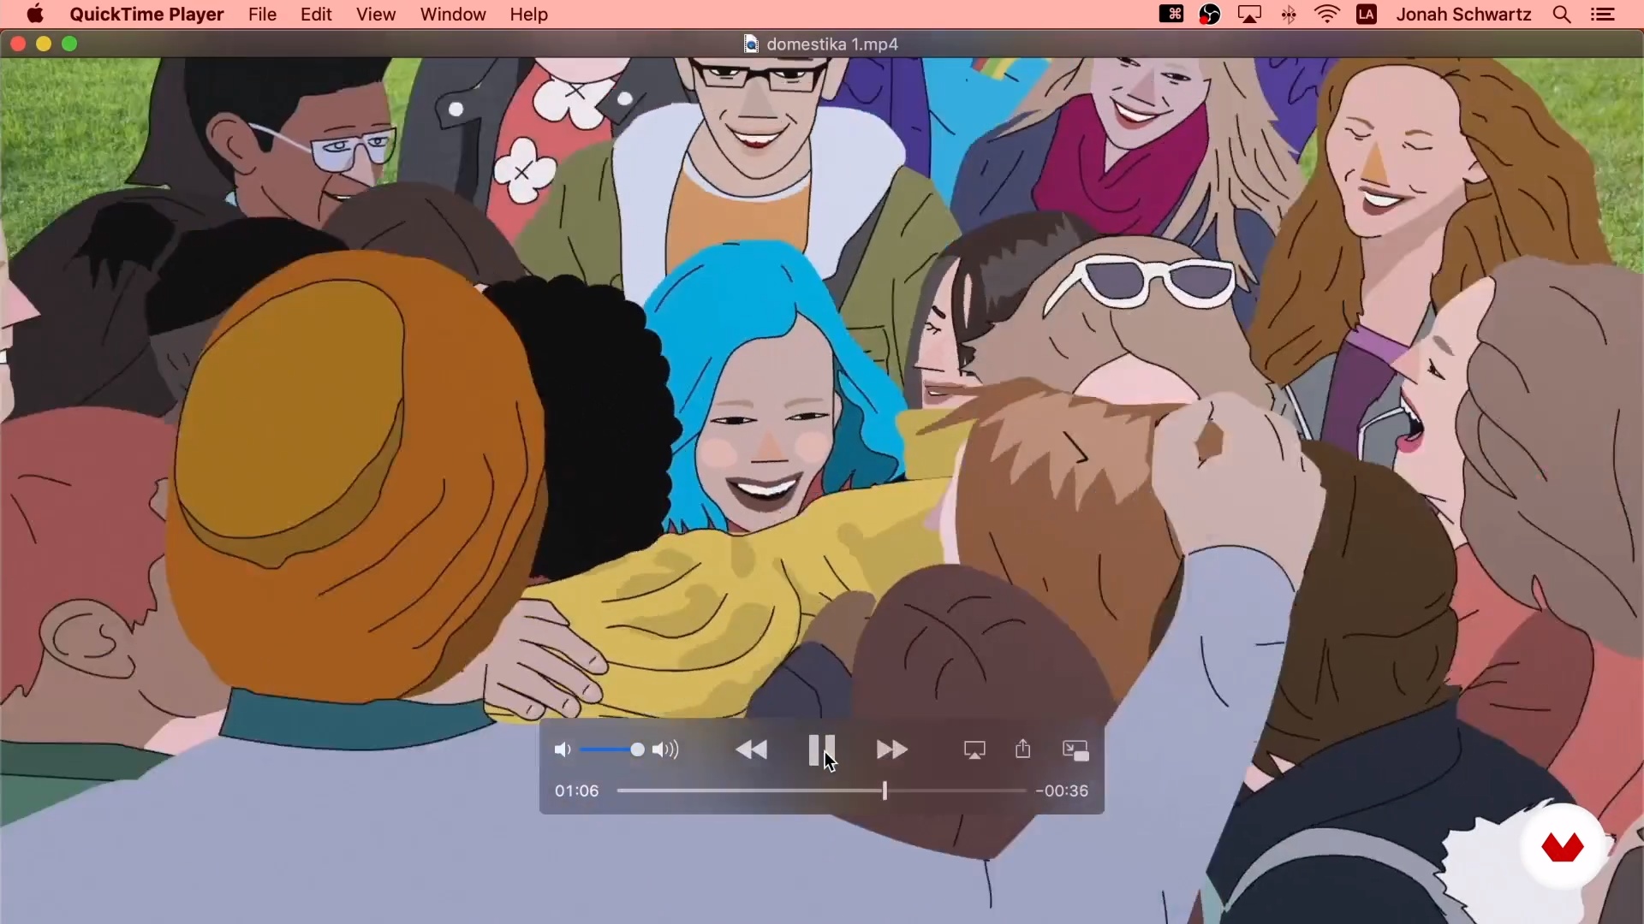Click the elapsed time 01:06 label
The width and height of the screenshot is (1644, 924).
coord(576,791)
